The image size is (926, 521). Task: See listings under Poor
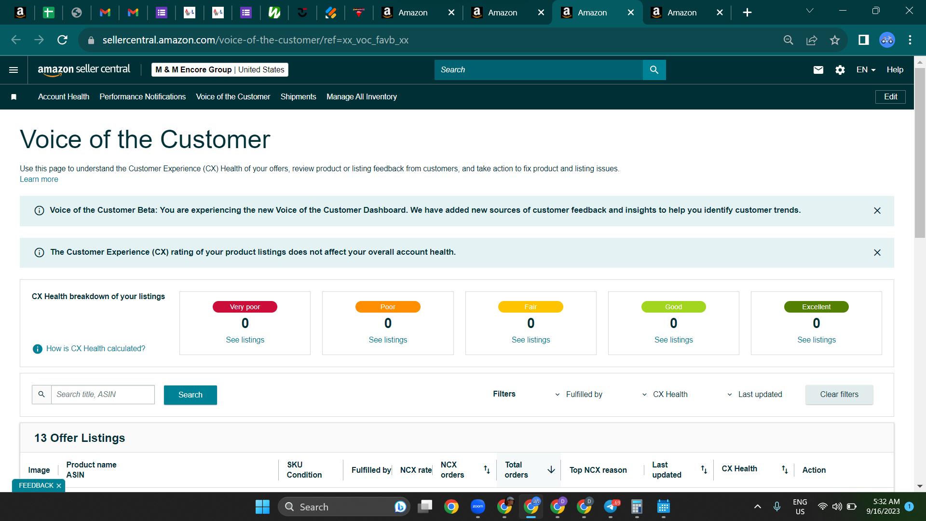pyautogui.click(x=388, y=340)
